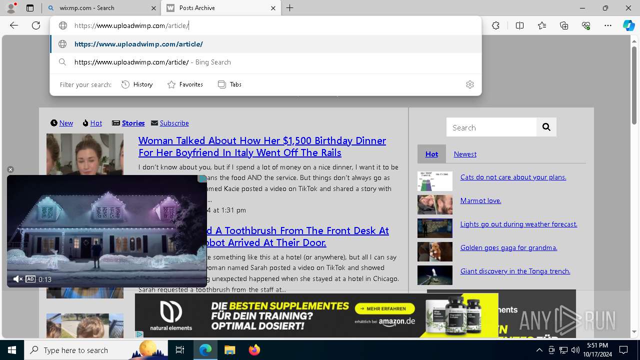This screenshot has width=640, height=360.
Task: Open the ad choices icon on banner
Action: pyautogui.click(x=139, y=334)
